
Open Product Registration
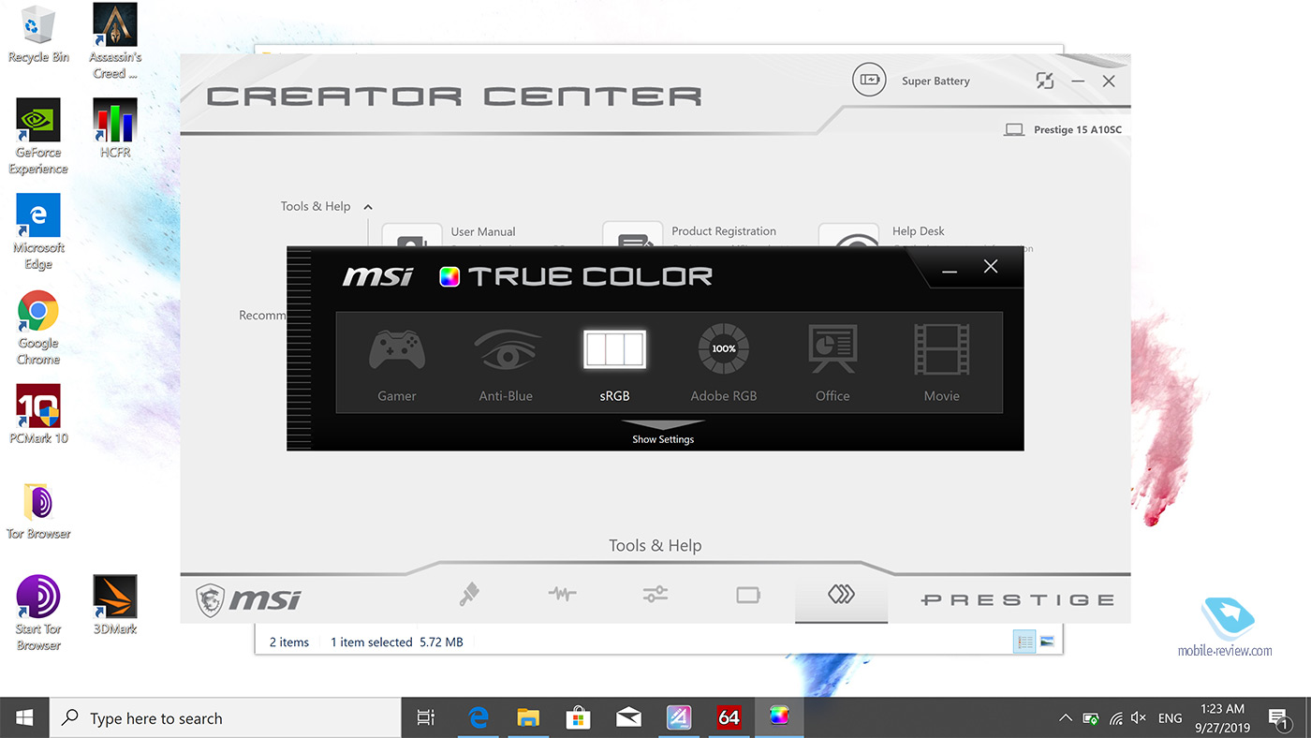tap(723, 231)
